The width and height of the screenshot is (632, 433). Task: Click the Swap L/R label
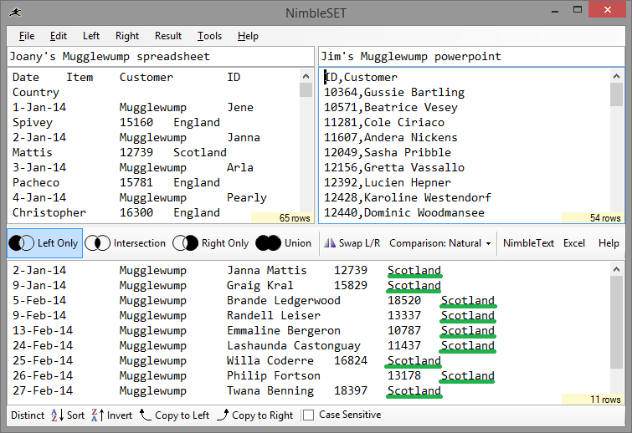click(359, 243)
